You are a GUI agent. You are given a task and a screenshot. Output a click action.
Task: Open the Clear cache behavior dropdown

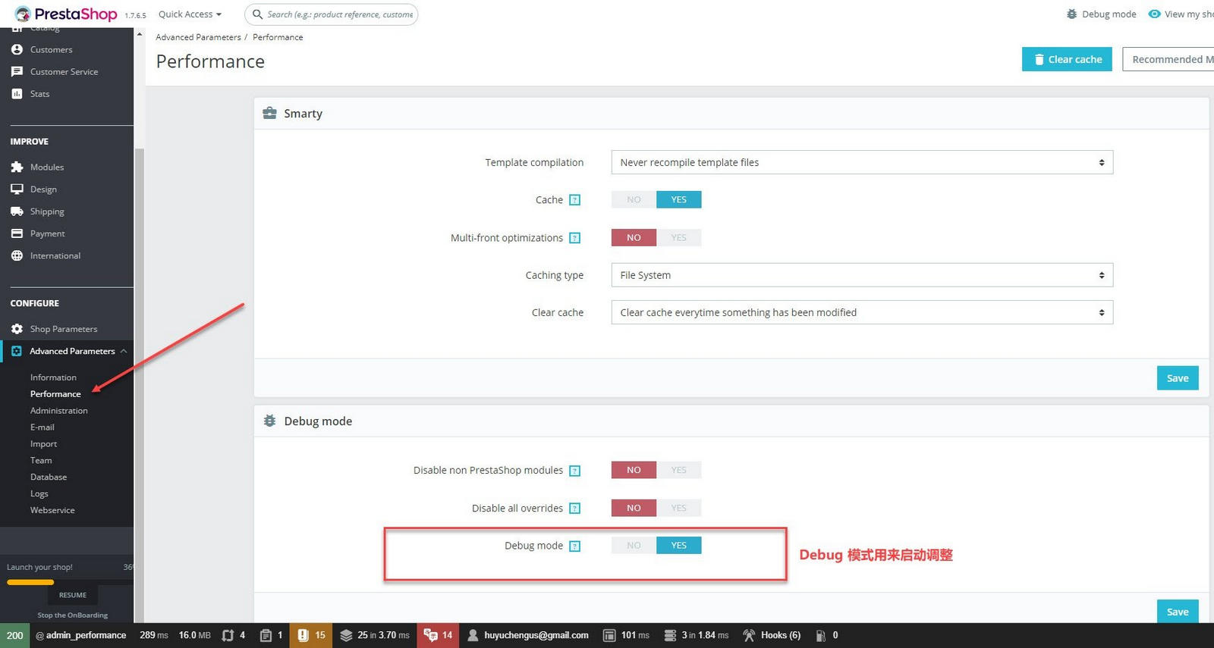(862, 312)
